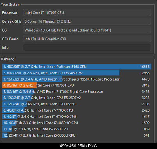157x149 pixels.
Task: Select the Intel Xeon Platinum 8168 ranking row
Action: click(x=77, y=67)
